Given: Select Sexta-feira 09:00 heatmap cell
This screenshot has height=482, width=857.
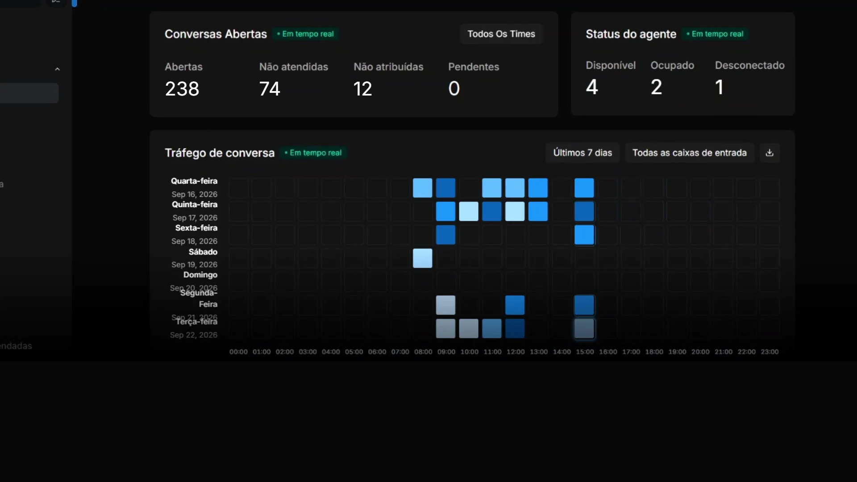Looking at the screenshot, I should (x=445, y=235).
